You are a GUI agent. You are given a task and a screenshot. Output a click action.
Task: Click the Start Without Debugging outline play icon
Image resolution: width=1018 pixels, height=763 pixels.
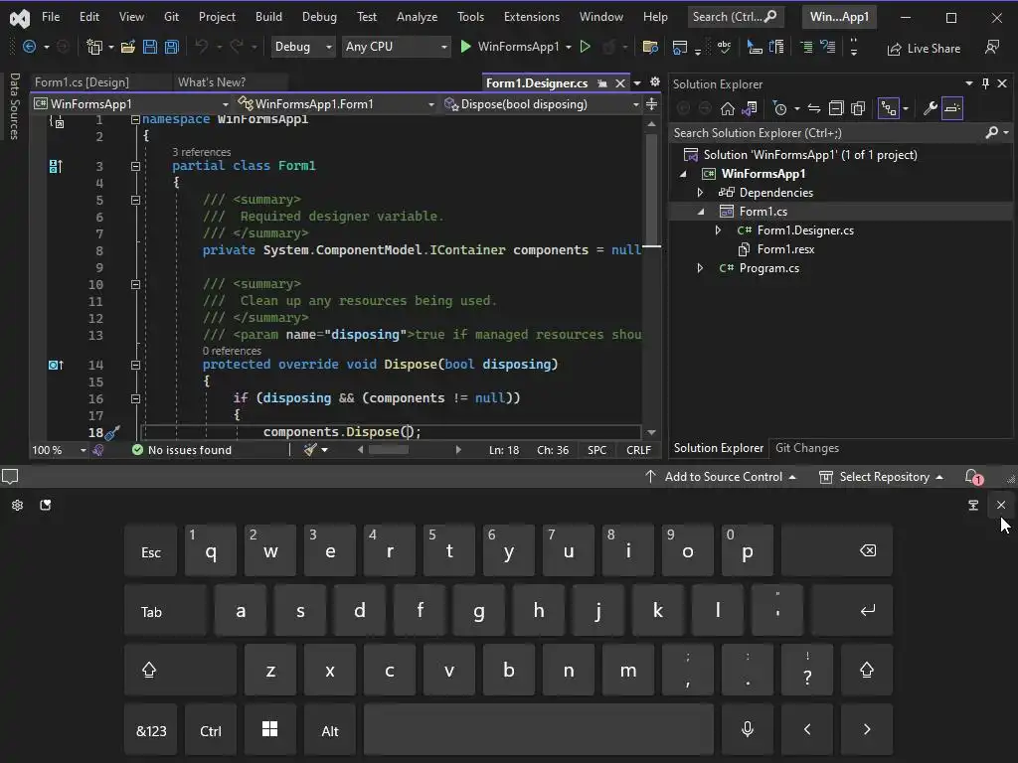point(585,47)
